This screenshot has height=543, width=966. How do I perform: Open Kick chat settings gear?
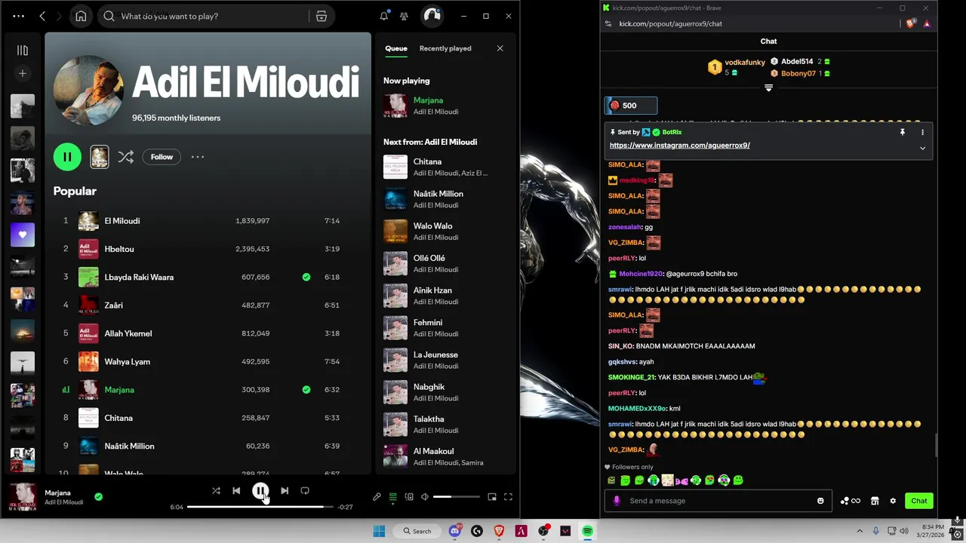893,501
